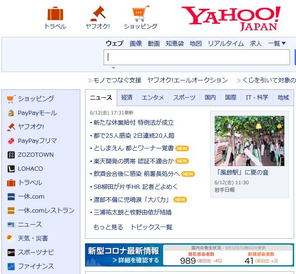Select the 動画 search tab
This screenshot has height=274, width=296.
click(154, 43)
